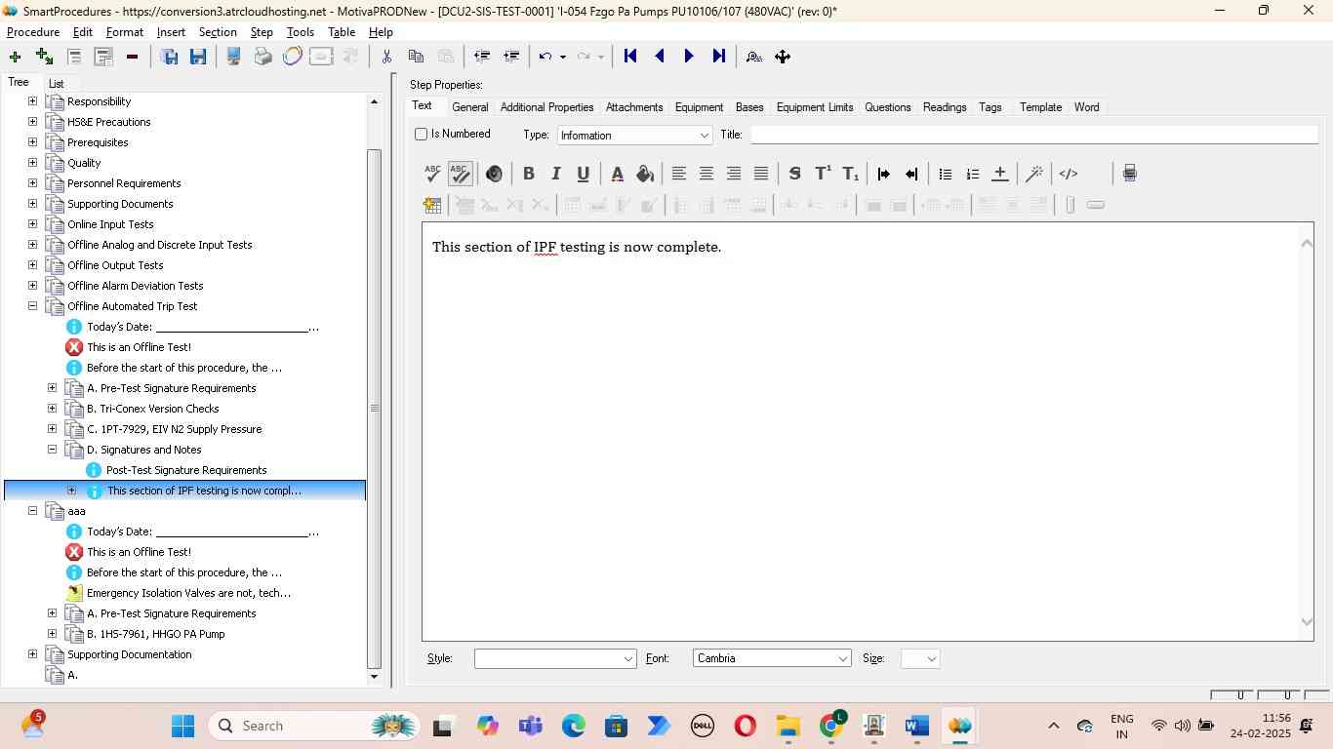Expand the Responsibility tree node
The width and height of the screenshot is (1333, 749).
32,101
